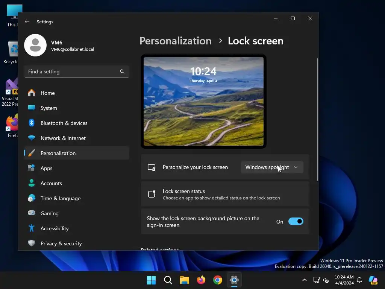Select the Privacy & security shield icon
The height and width of the screenshot is (289, 385).
click(32, 243)
